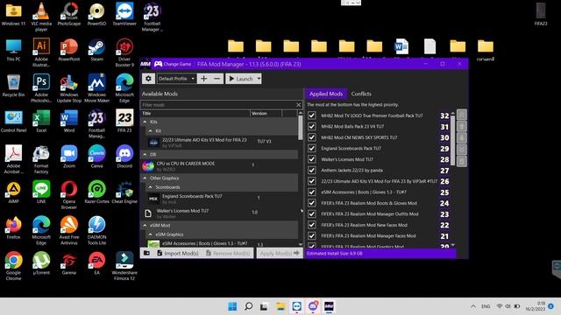Screen dimensions: 561x315
Task: Collapse the Other Graphics category
Action: 145,178
